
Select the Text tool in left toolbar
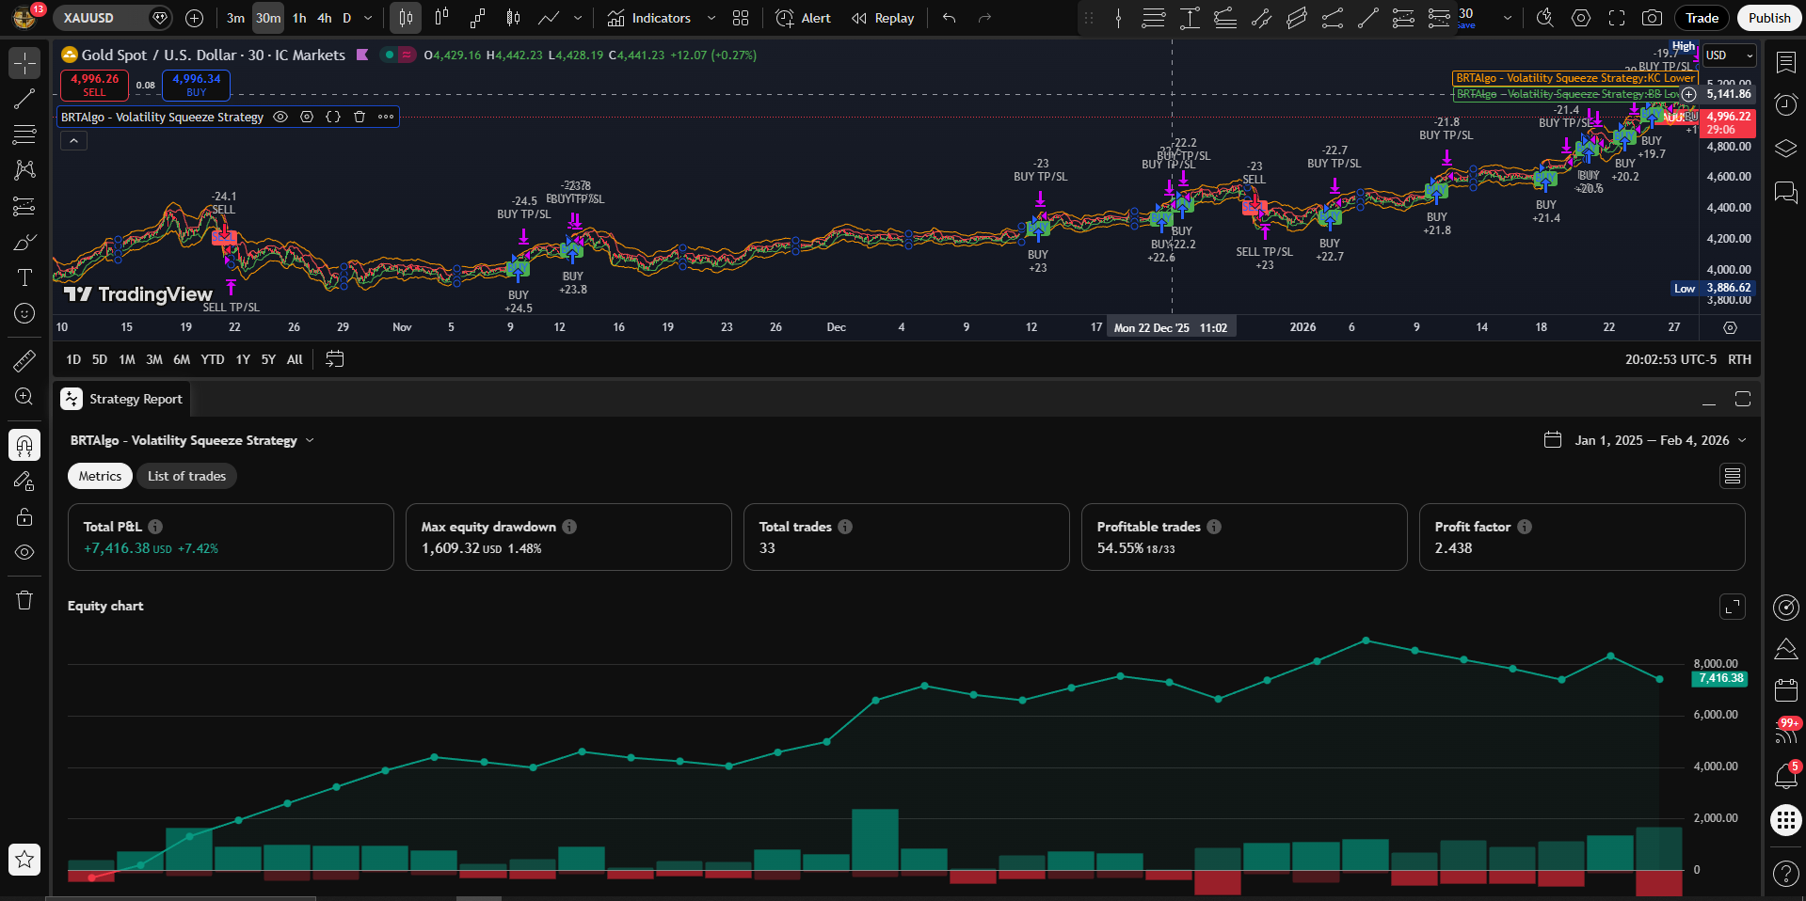tap(24, 277)
